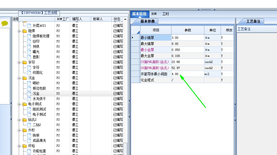Click the 外层AOI1 document icon
Screen dimensions: 277x155
click(x=29, y=26)
